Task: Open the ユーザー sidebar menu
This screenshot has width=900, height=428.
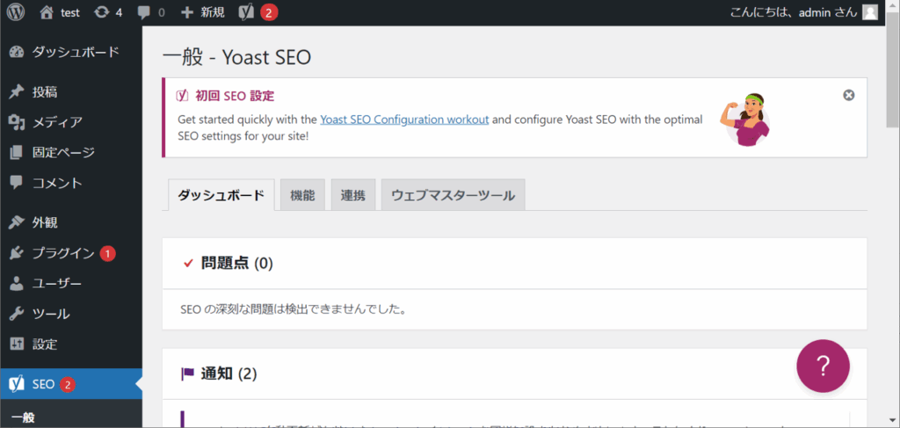Action: click(71, 283)
